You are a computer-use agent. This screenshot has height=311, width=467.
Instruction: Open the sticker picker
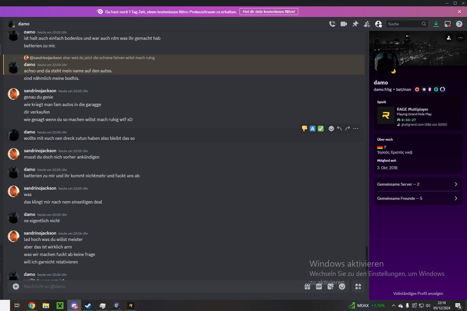330,287
